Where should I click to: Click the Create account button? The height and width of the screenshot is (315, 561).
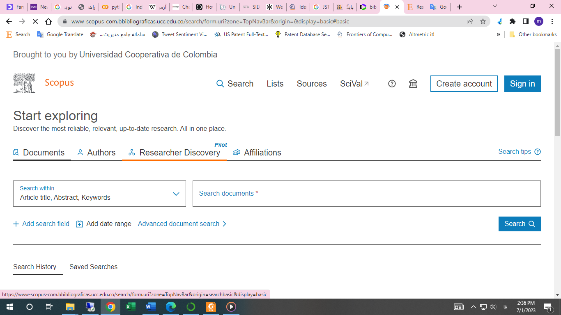tap(464, 84)
